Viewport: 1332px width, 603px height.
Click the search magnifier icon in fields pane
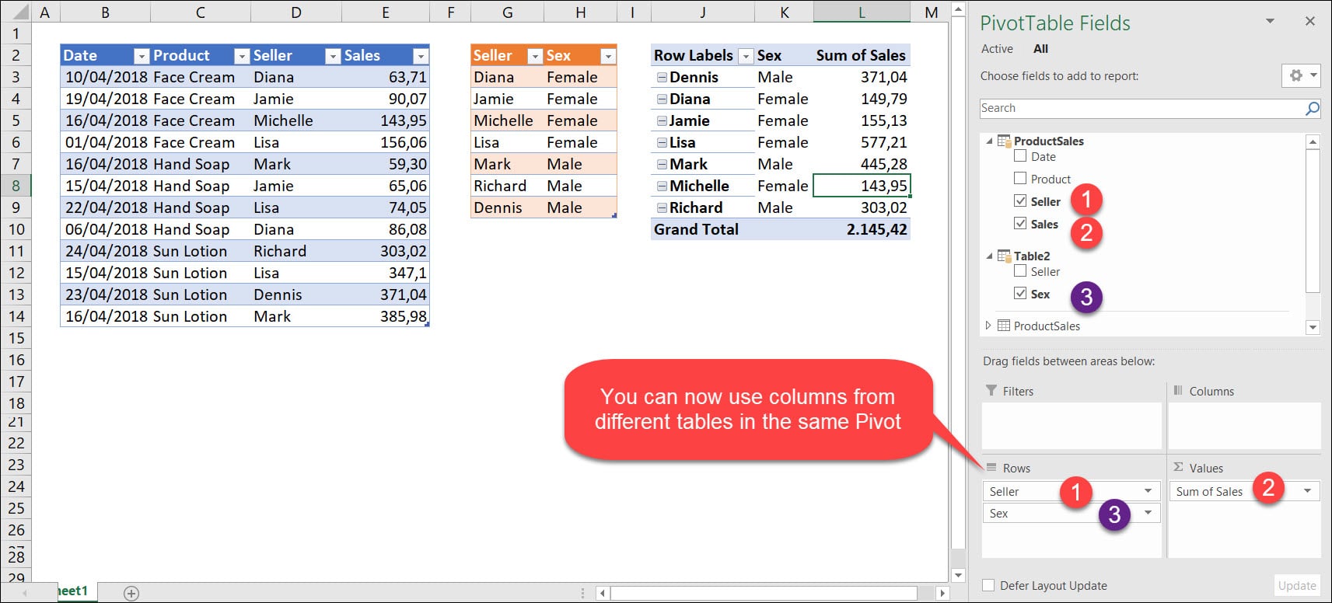point(1312,109)
